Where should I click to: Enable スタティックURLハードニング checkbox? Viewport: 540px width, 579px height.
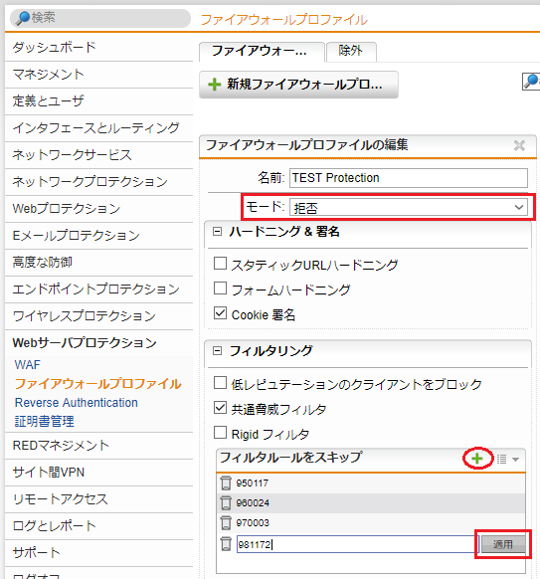coord(221,264)
